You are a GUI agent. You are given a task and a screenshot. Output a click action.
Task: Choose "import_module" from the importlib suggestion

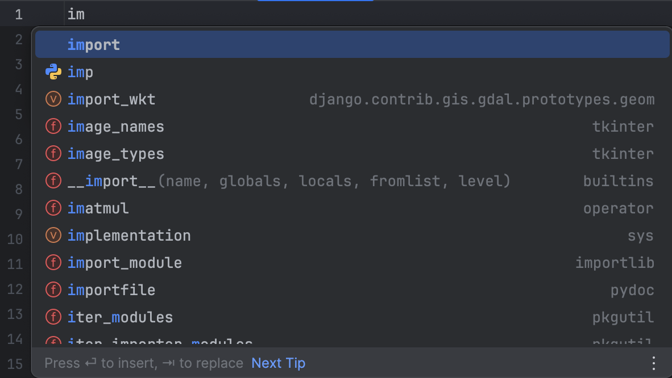click(x=125, y=262)
